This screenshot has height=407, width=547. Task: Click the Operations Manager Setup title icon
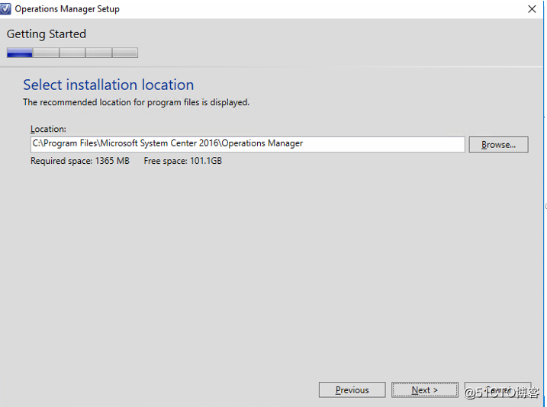5,9
